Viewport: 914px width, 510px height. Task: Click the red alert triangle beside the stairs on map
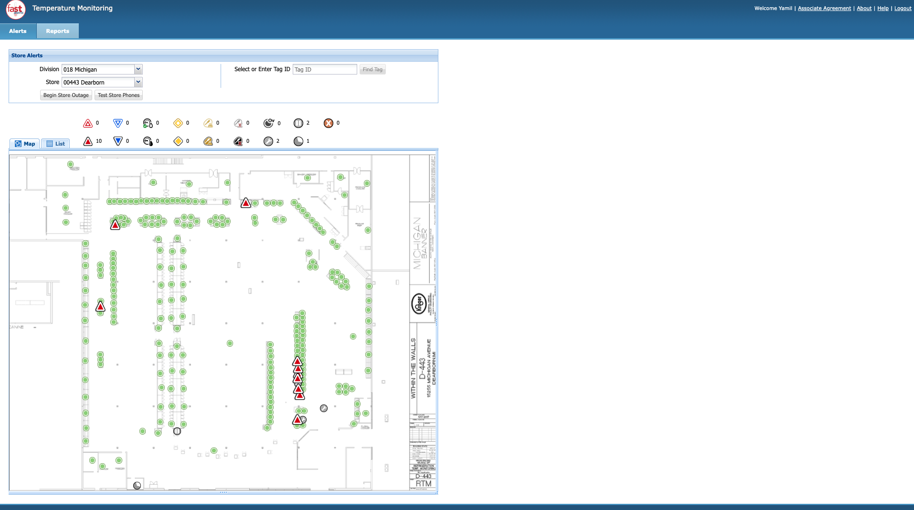tap(115, 225)
